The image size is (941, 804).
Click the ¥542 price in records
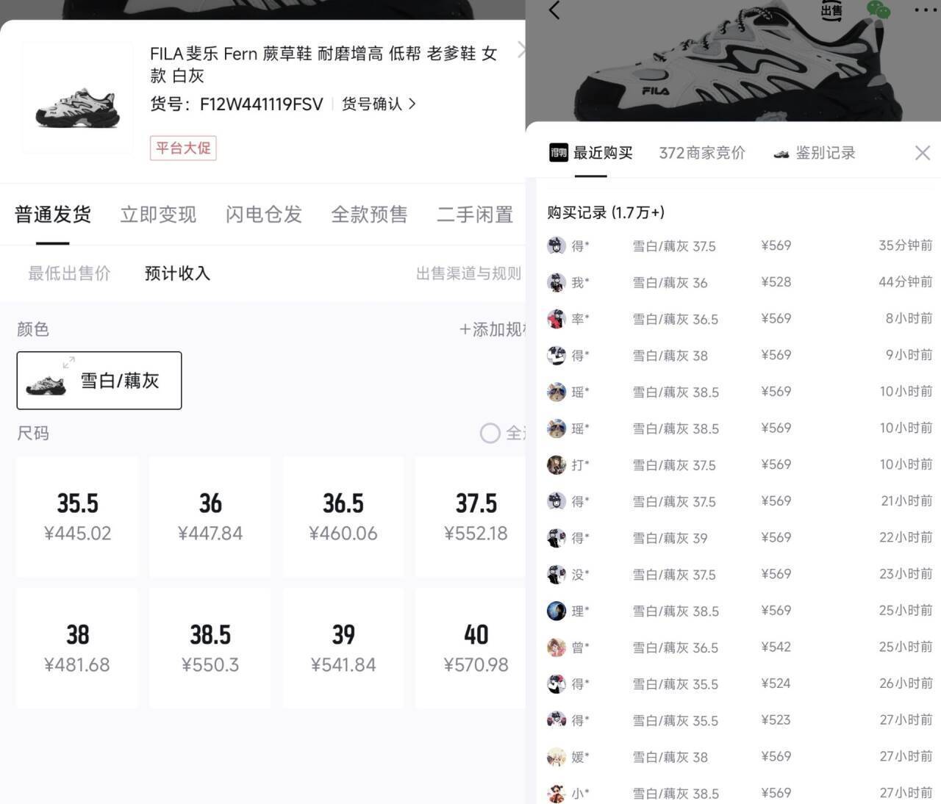click(x=776, y=647)
